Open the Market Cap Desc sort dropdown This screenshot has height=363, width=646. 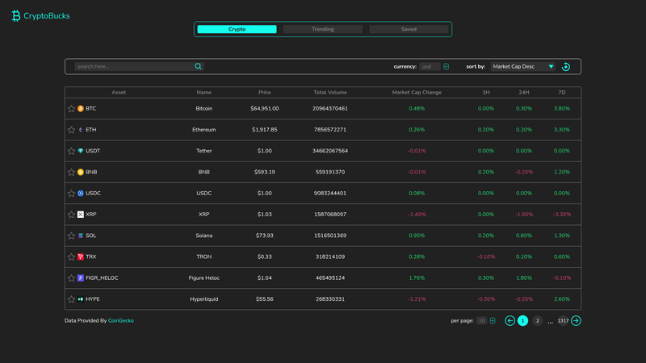point(522,67)
